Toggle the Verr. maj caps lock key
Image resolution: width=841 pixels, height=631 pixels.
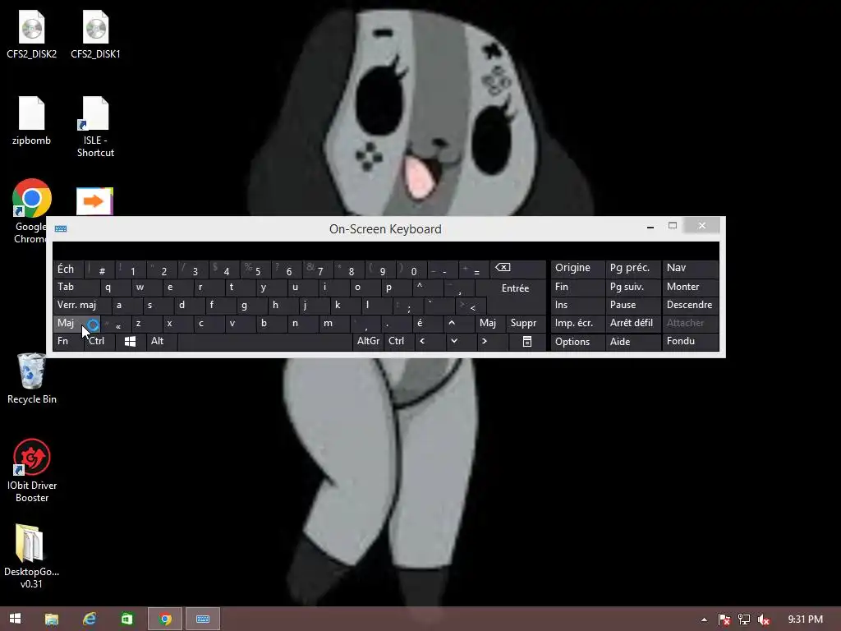click(x=82, y=306)
